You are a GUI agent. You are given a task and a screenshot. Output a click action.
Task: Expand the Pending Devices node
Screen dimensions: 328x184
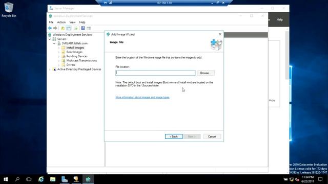[x=59, y=56]
